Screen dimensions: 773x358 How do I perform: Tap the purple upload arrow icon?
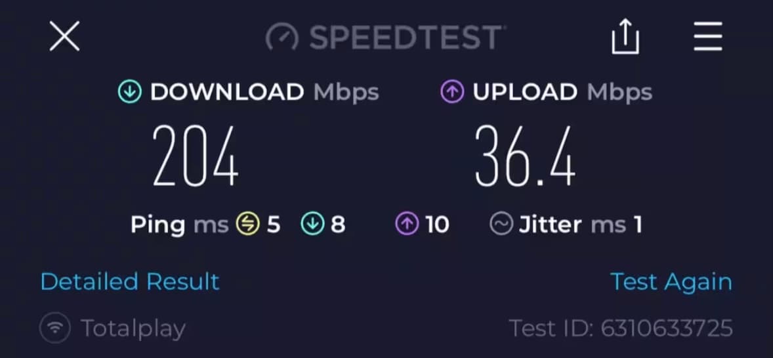(x=452, y=92)
